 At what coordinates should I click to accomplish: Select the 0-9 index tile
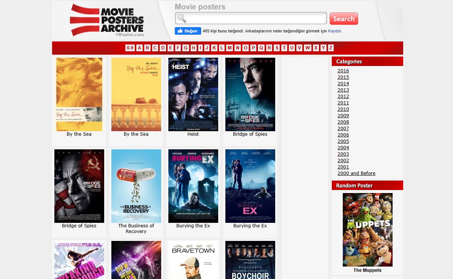[x=130, y=48]
